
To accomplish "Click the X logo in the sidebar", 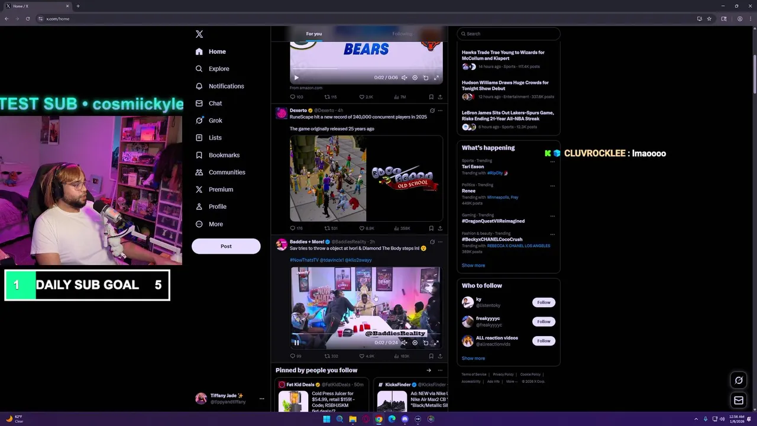I will 199,34.
